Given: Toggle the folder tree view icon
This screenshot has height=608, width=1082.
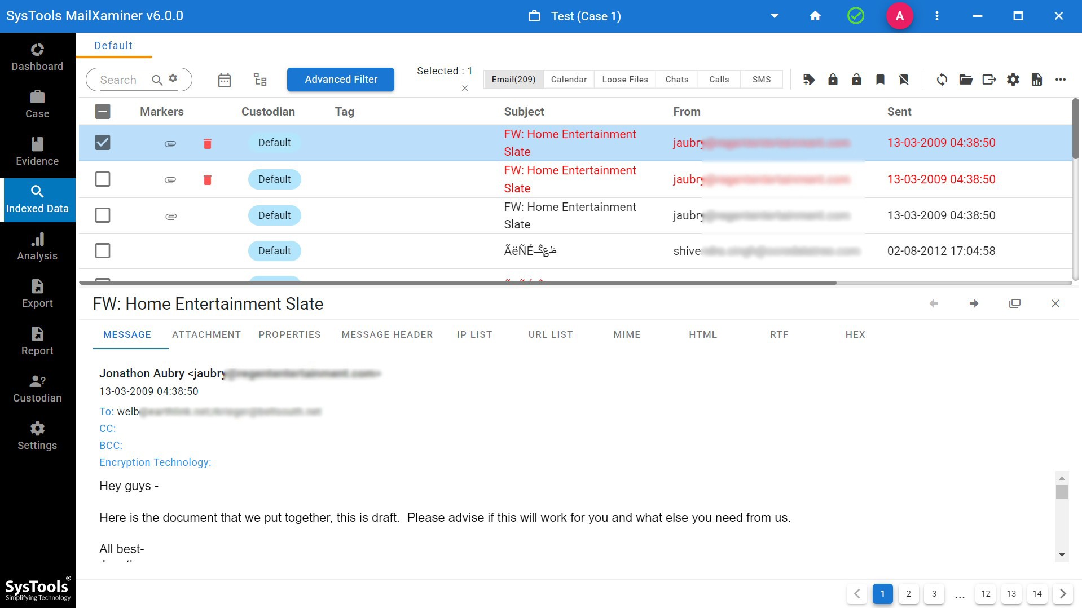Looking at the screenshot, I should click(260, 80).
